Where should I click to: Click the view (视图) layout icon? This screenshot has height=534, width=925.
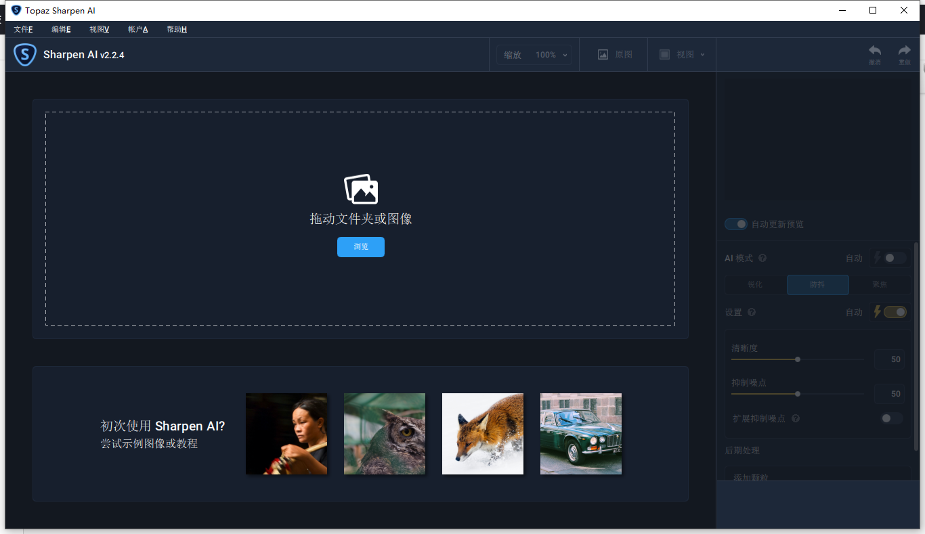pyautogui.click(x=664, y=55)
